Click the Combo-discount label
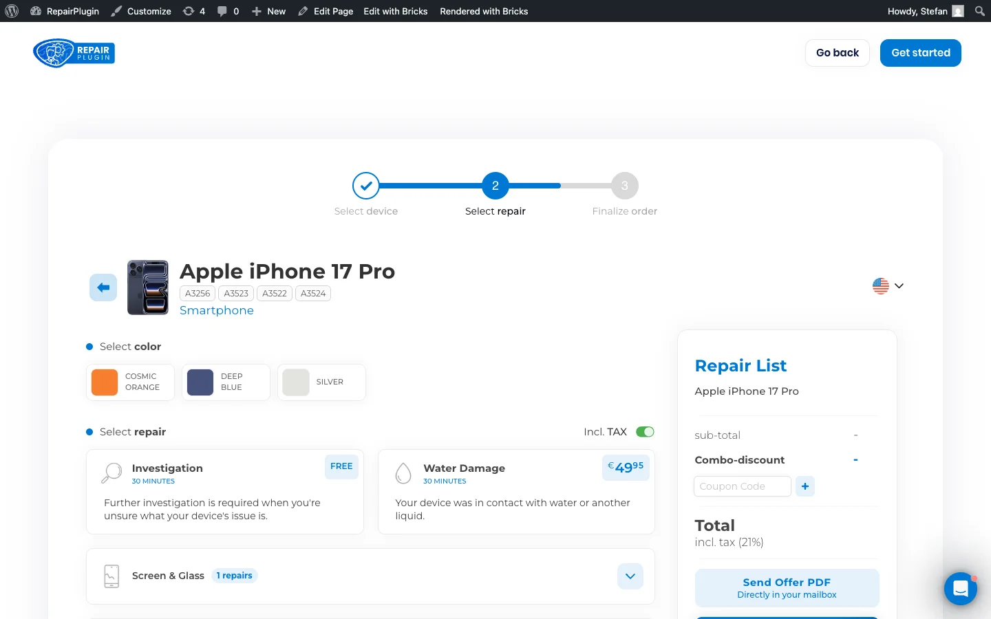The image size is (991, 619). (x=740, y=460)
